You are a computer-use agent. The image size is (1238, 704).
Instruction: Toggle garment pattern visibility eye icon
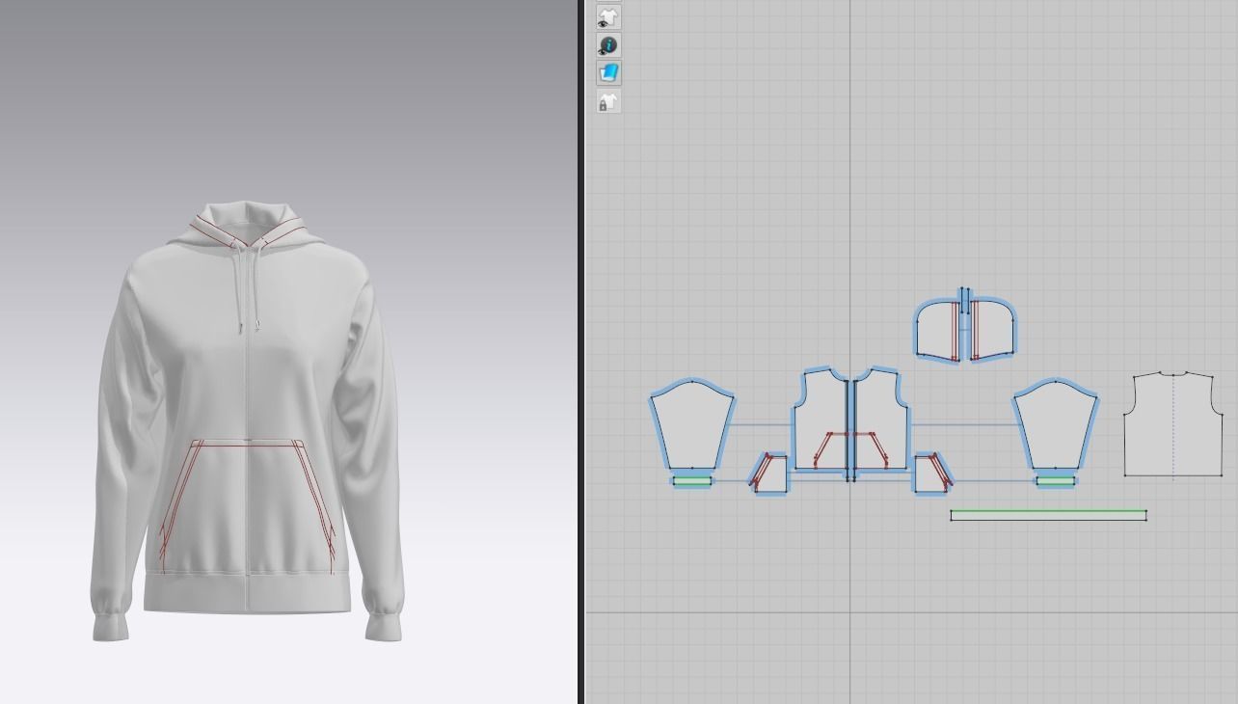click(607, 17)
